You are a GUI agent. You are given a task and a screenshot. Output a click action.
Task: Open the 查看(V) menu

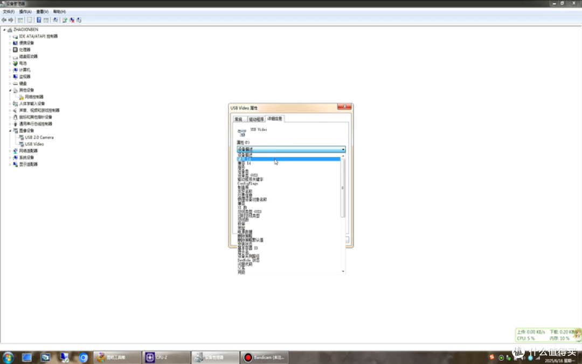pyautogui.click(x=42, y=12)
